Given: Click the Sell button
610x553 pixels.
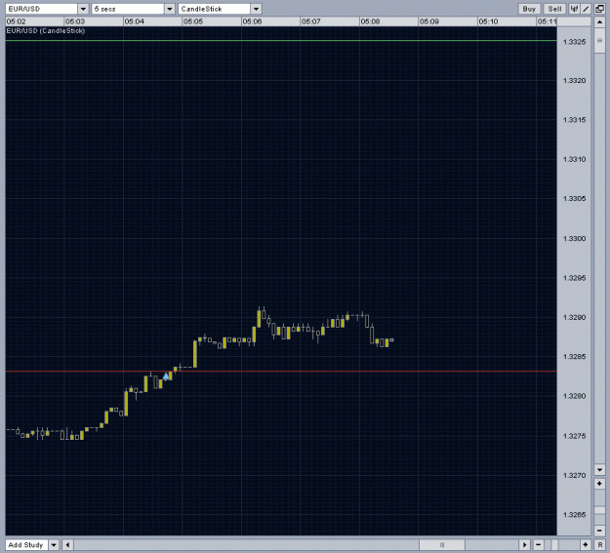Looking at the screenshot, I should click(554, 9).
